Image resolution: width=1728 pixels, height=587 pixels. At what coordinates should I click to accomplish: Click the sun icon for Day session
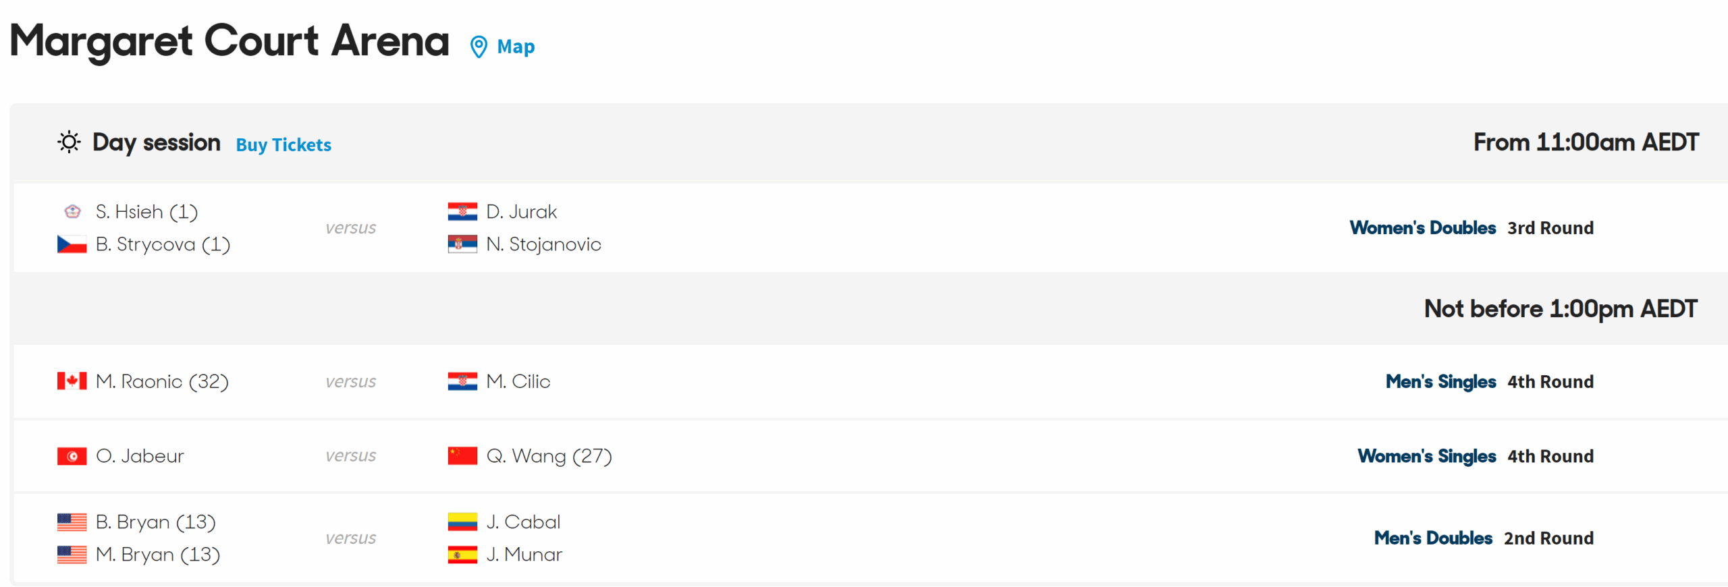click(x=69, y=142)
